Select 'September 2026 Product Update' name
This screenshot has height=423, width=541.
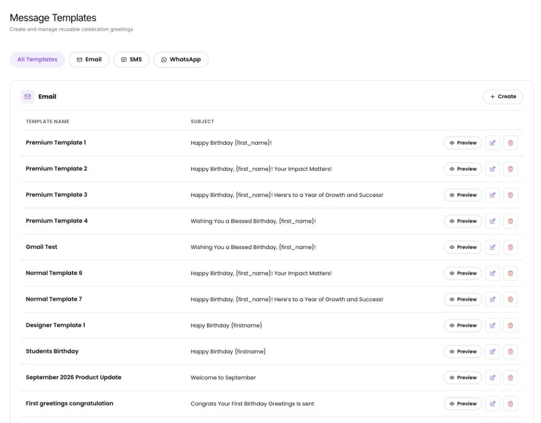click(x=74, y=377)
